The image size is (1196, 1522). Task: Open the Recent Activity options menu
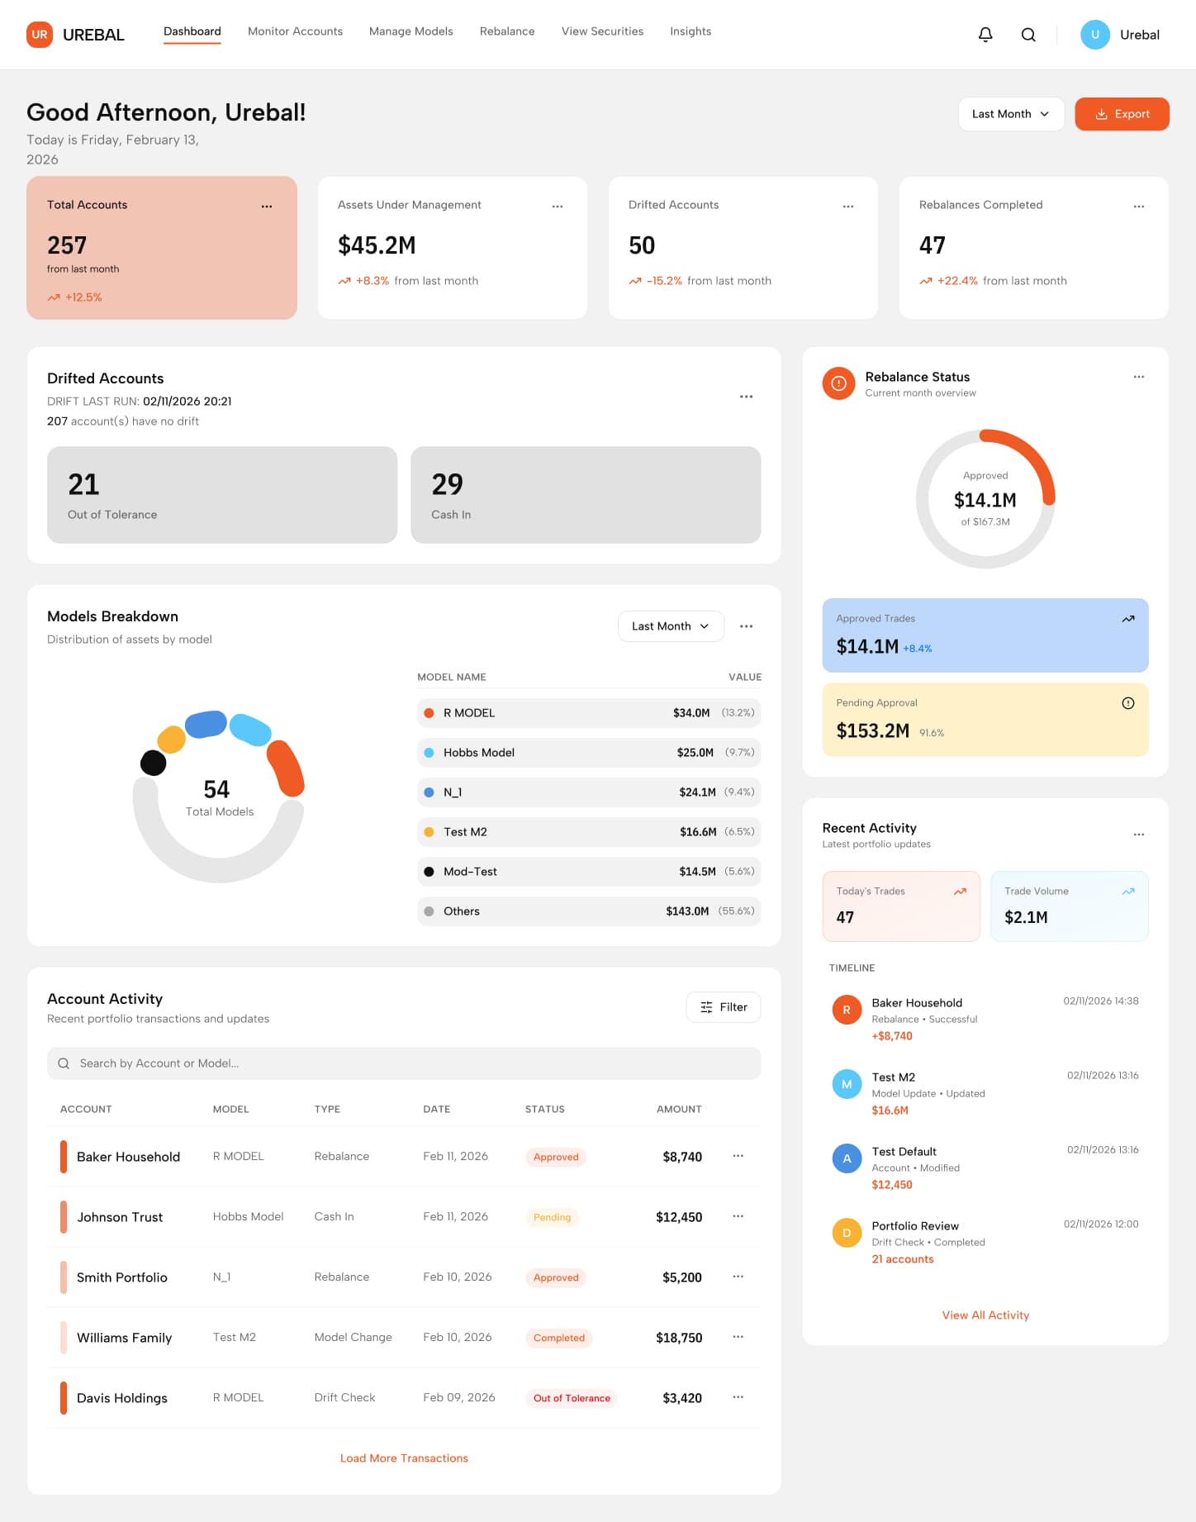1139,835
